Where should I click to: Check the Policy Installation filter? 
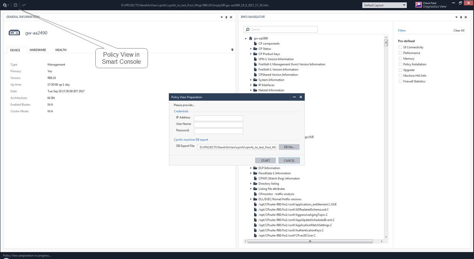(400, 64)
